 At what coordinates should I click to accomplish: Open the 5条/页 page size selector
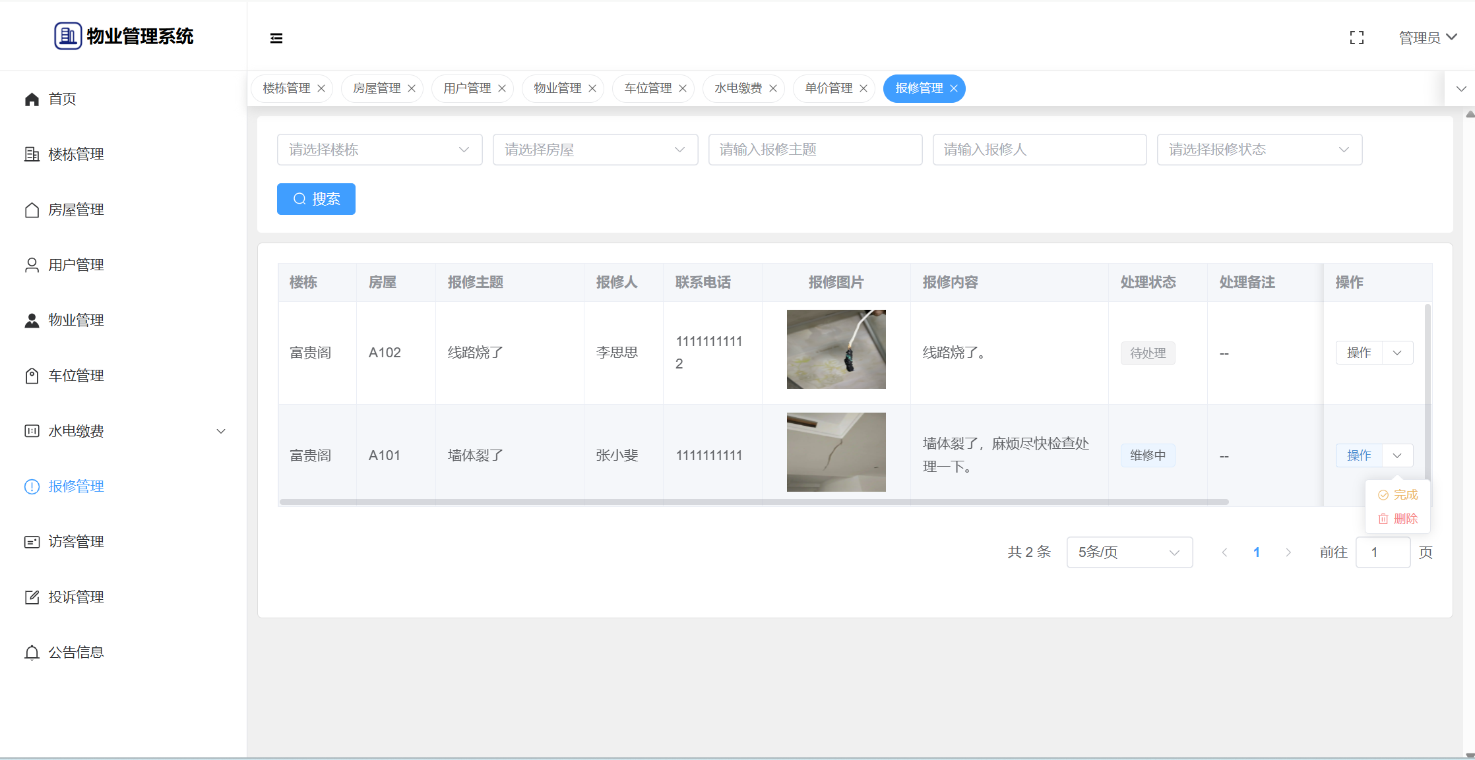tap(1129, 552)
